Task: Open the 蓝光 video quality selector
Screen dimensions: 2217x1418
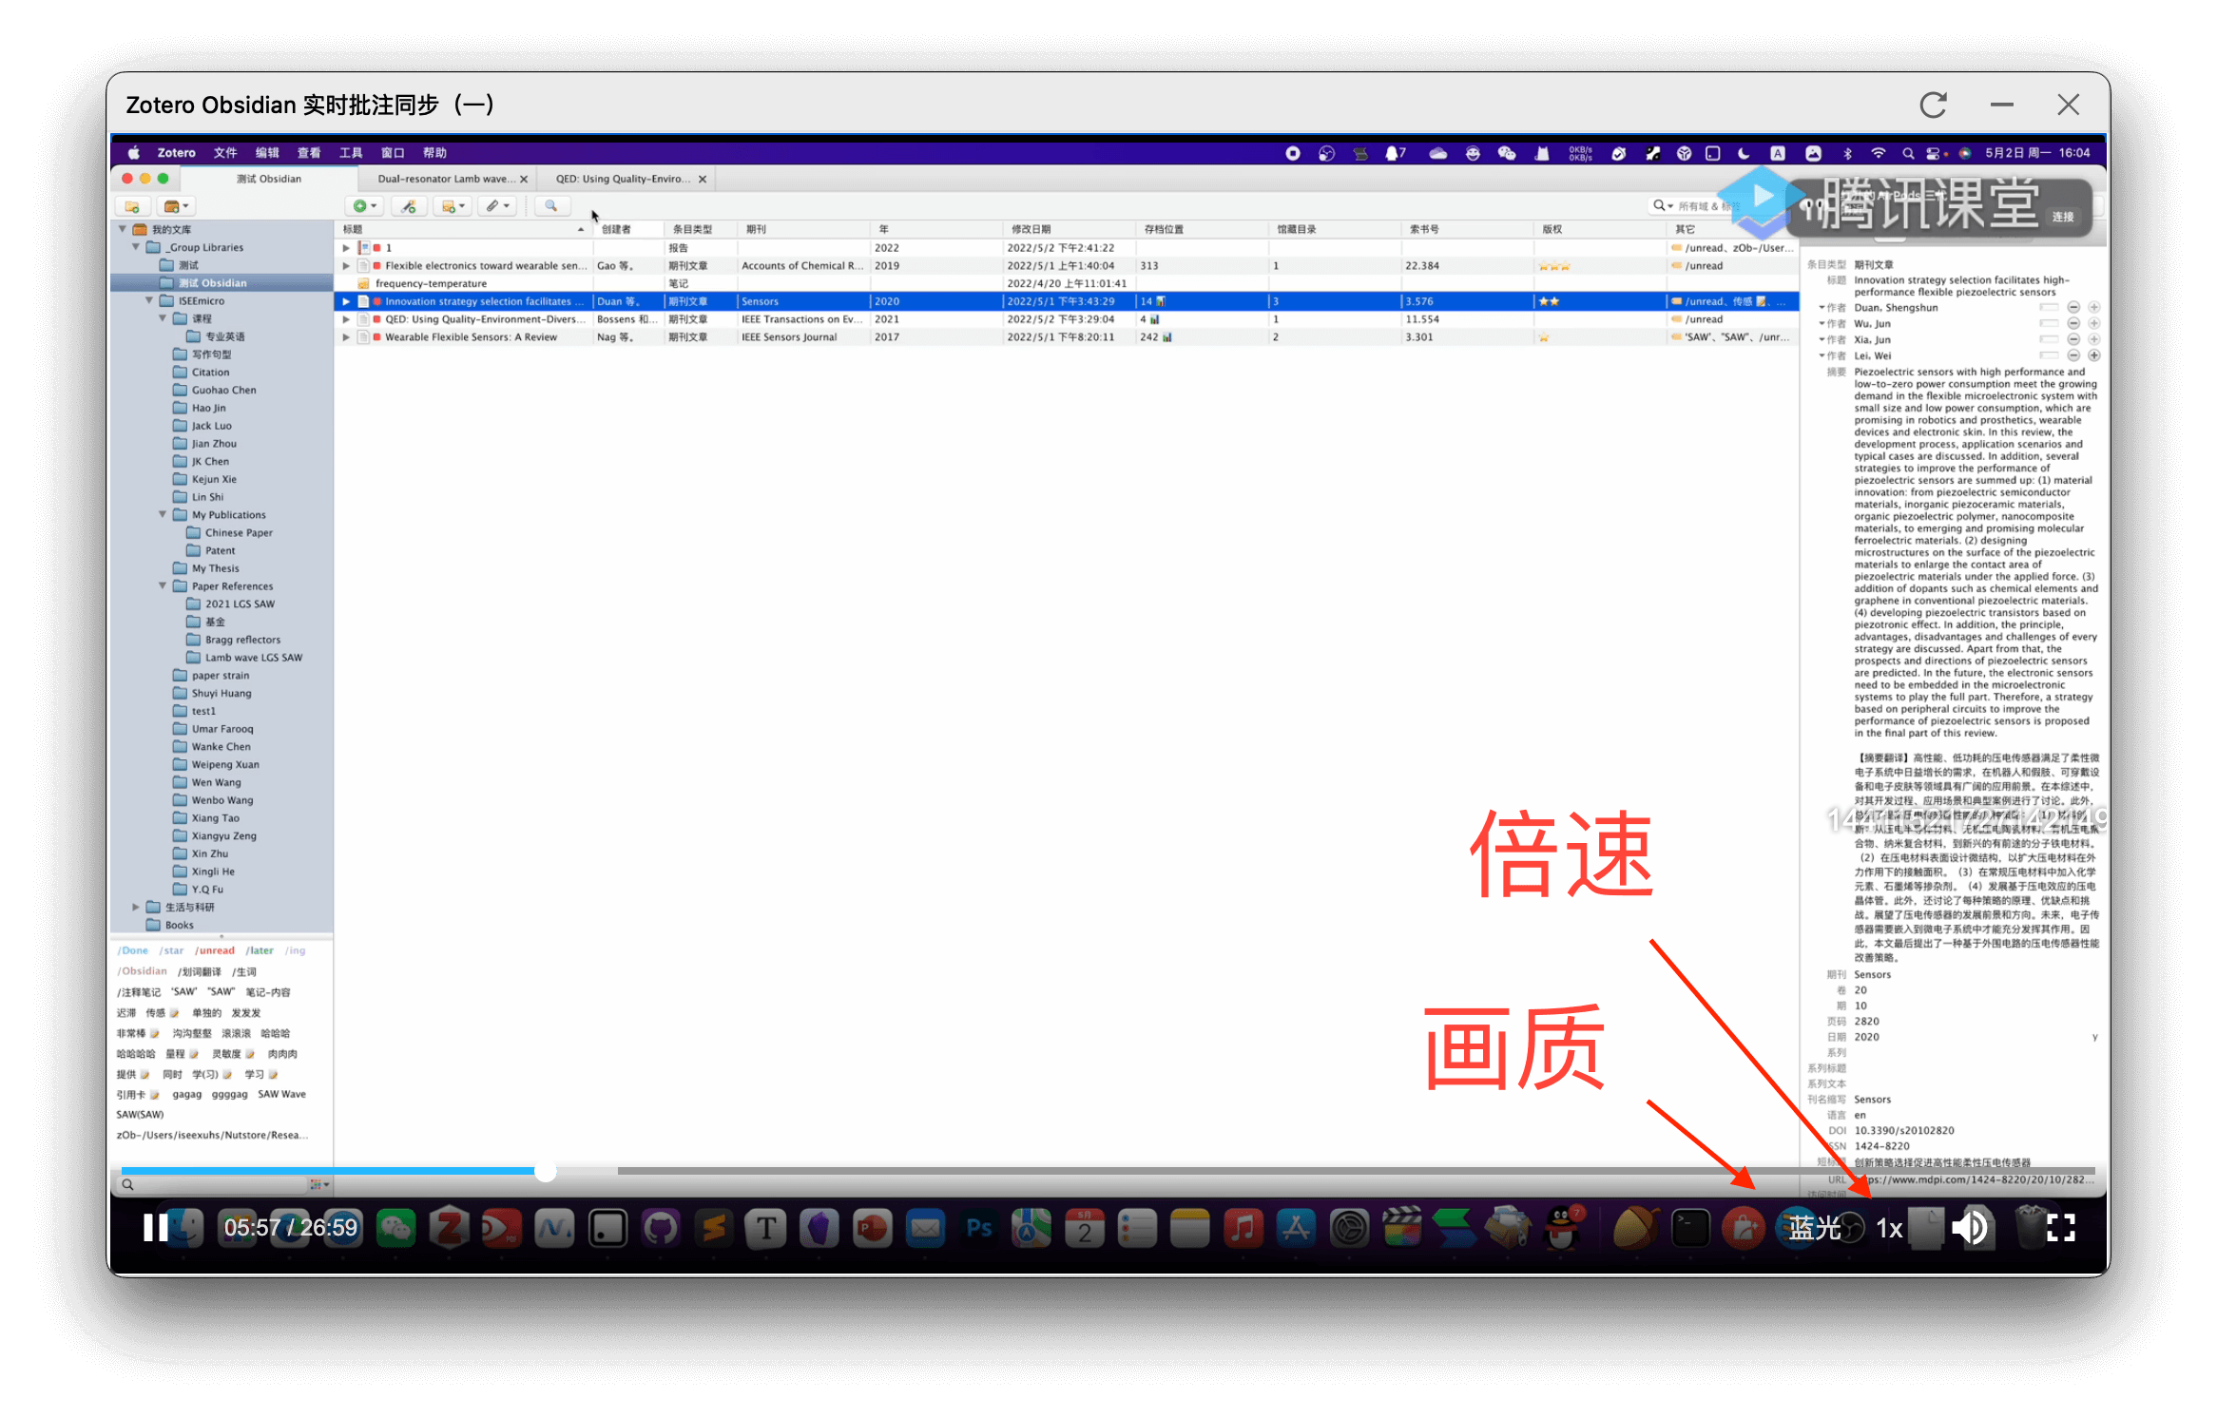Action: [x=1814, y=1228]
